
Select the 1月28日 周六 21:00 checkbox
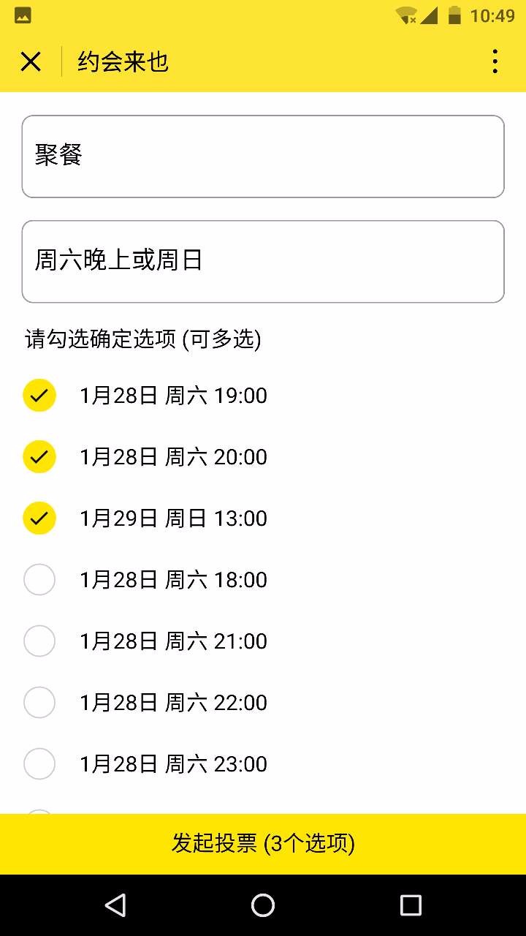pyautogui.click(x=39, y=641)
